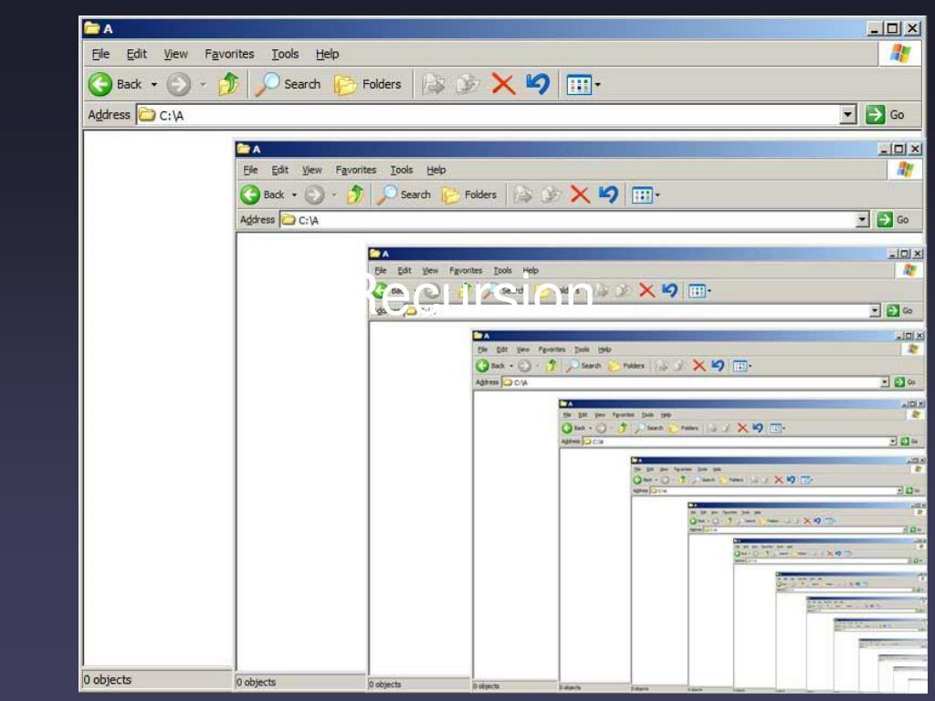
Task: Expand Address dropdown in third nested window
Action: (x=875, y=310)
